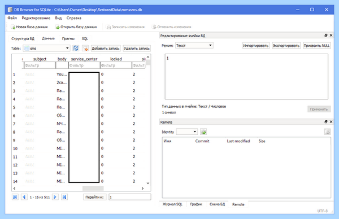Screen dimensions: 339x219
Task: Click the Last modified column header
Action: 238,141
